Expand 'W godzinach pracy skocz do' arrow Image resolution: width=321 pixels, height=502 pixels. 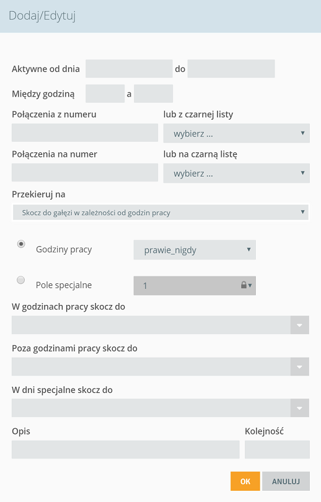tap(299, 325)
